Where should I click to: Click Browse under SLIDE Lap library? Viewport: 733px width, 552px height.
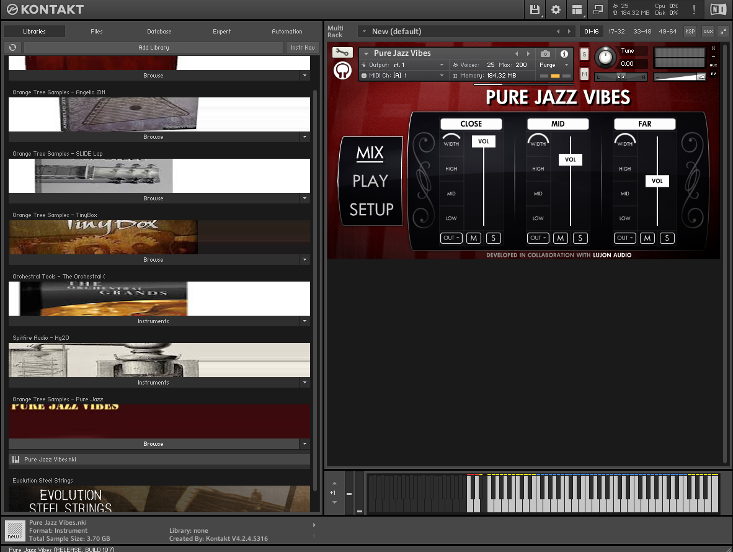coord(153,198)
